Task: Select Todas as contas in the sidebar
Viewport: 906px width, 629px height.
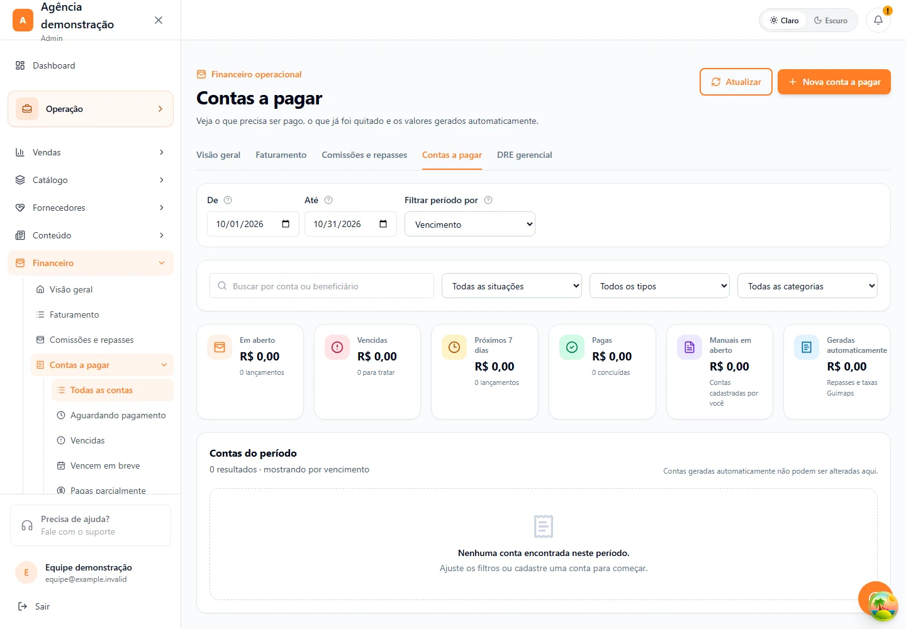Action: 112,390
